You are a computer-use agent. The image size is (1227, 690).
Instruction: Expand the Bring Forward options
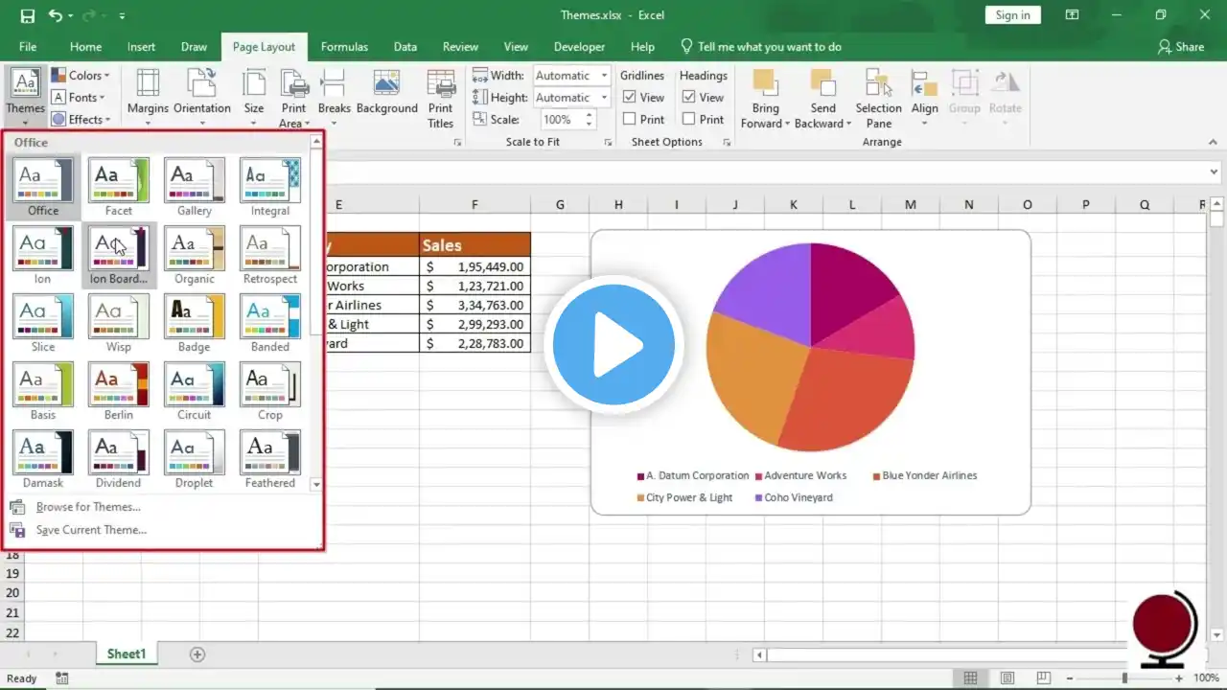click(765, 98)
